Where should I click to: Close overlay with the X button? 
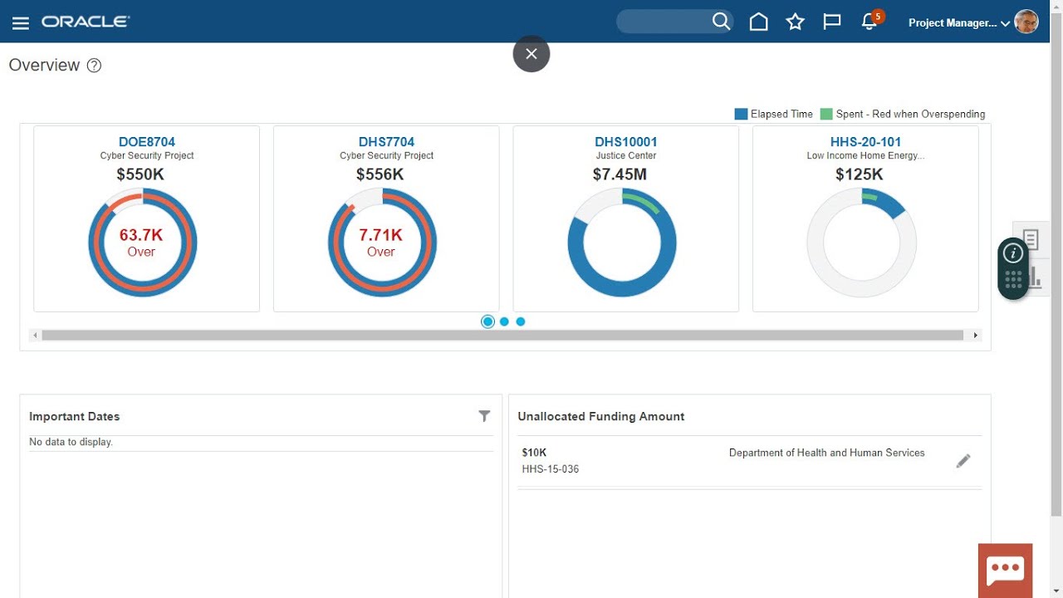(531, 54)
